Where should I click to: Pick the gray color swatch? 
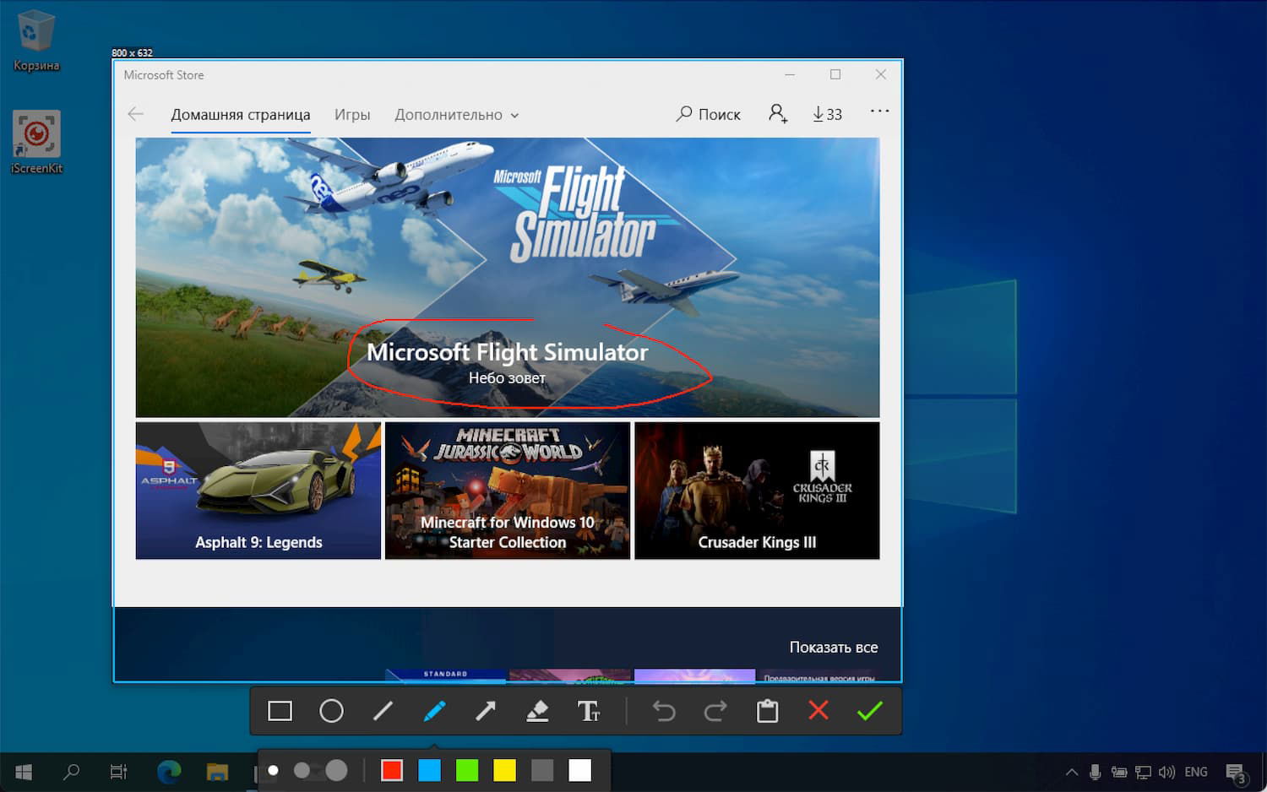point(542,770)
